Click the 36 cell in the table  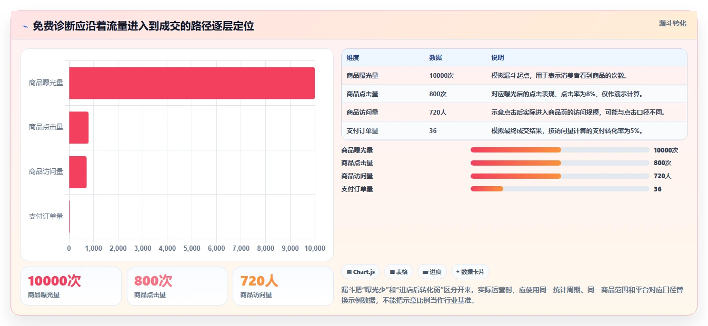433,131
